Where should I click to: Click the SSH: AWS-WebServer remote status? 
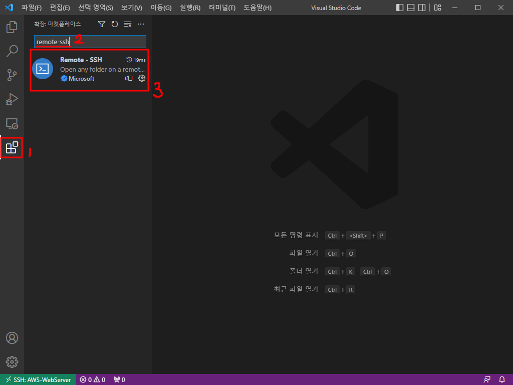[x=38, y=380]
